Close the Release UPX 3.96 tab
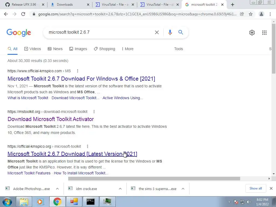Viewport: 276px width, 207px height. pyautogui.click(x=43, y=5)
